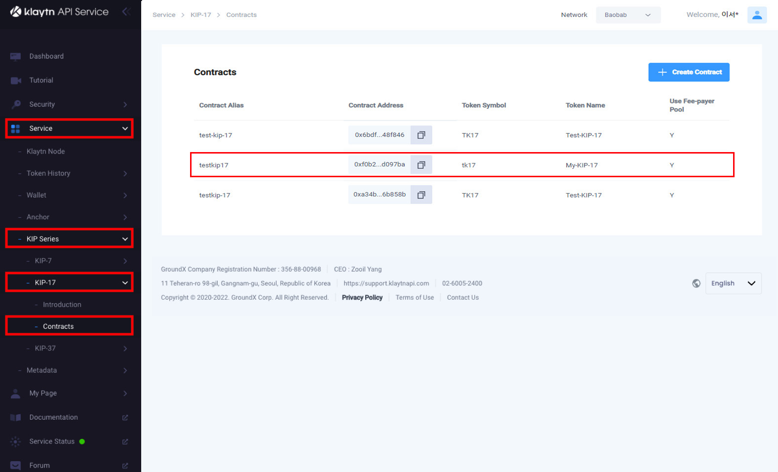Image resolution: width=778 pixels, height=472 pixels.
Task: Click the green service status indicator
Action: click(x=82, y=441)
